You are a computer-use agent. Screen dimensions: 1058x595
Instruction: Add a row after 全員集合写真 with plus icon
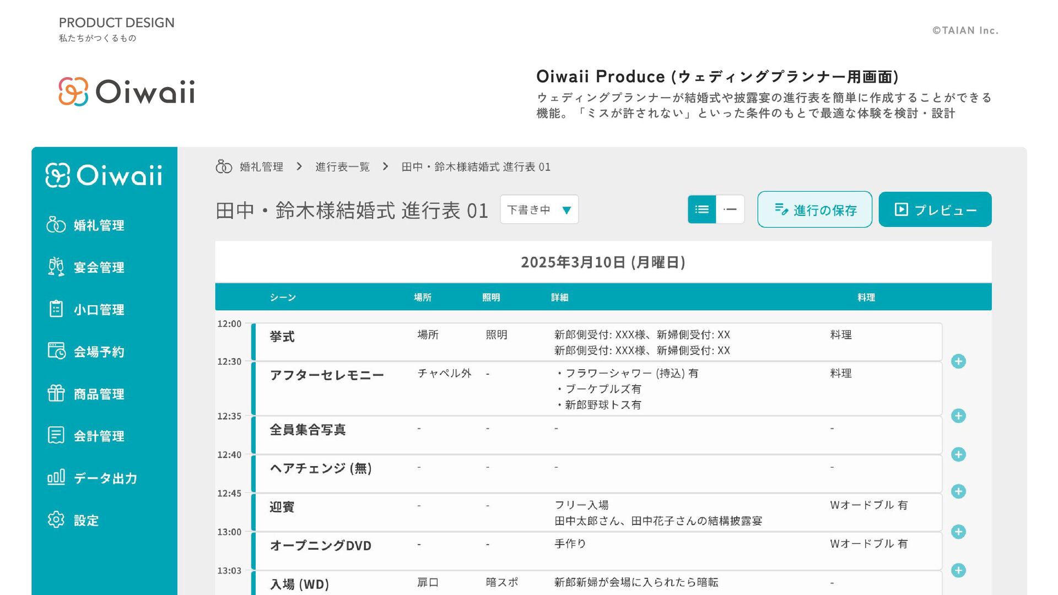[x=958, y=455]
